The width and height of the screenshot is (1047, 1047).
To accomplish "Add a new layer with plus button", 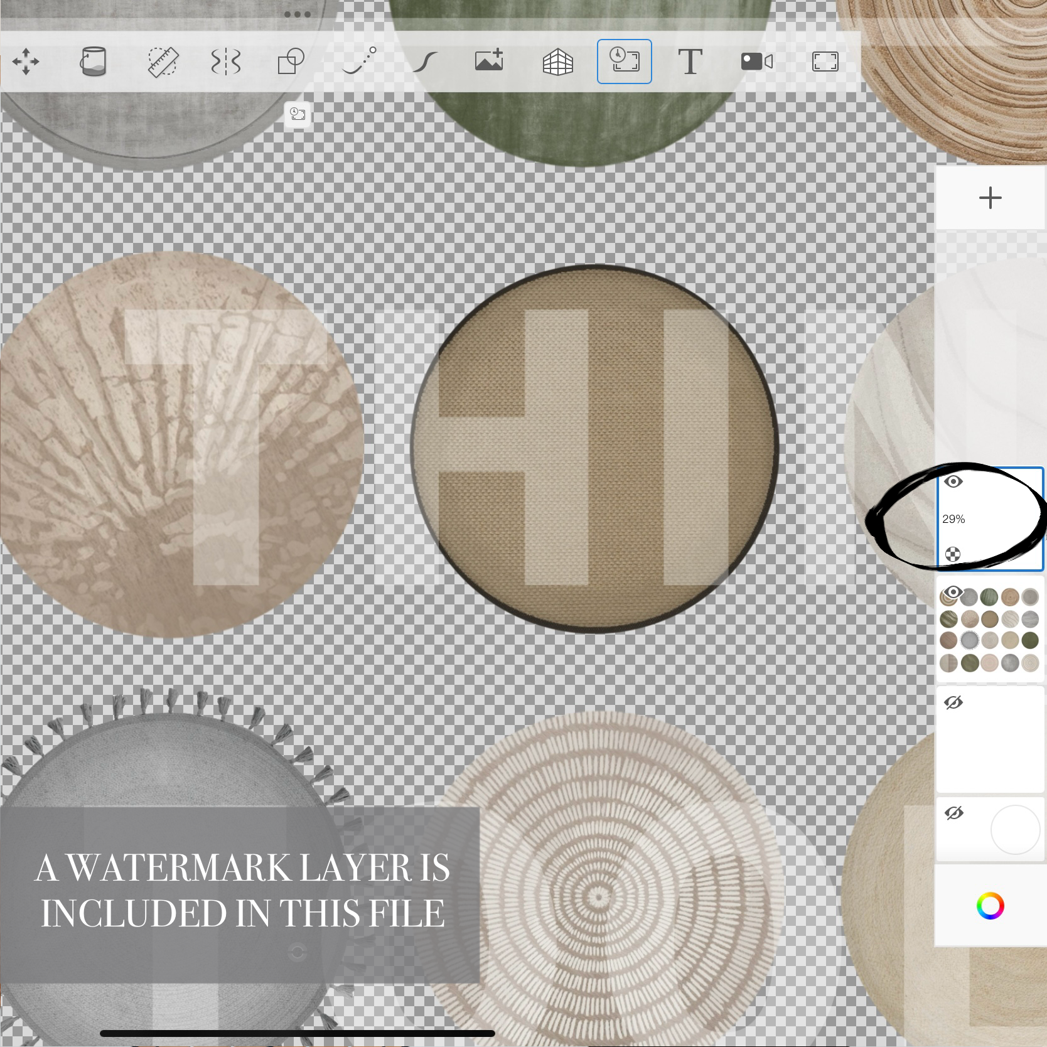I will click(x=991, y=198).
